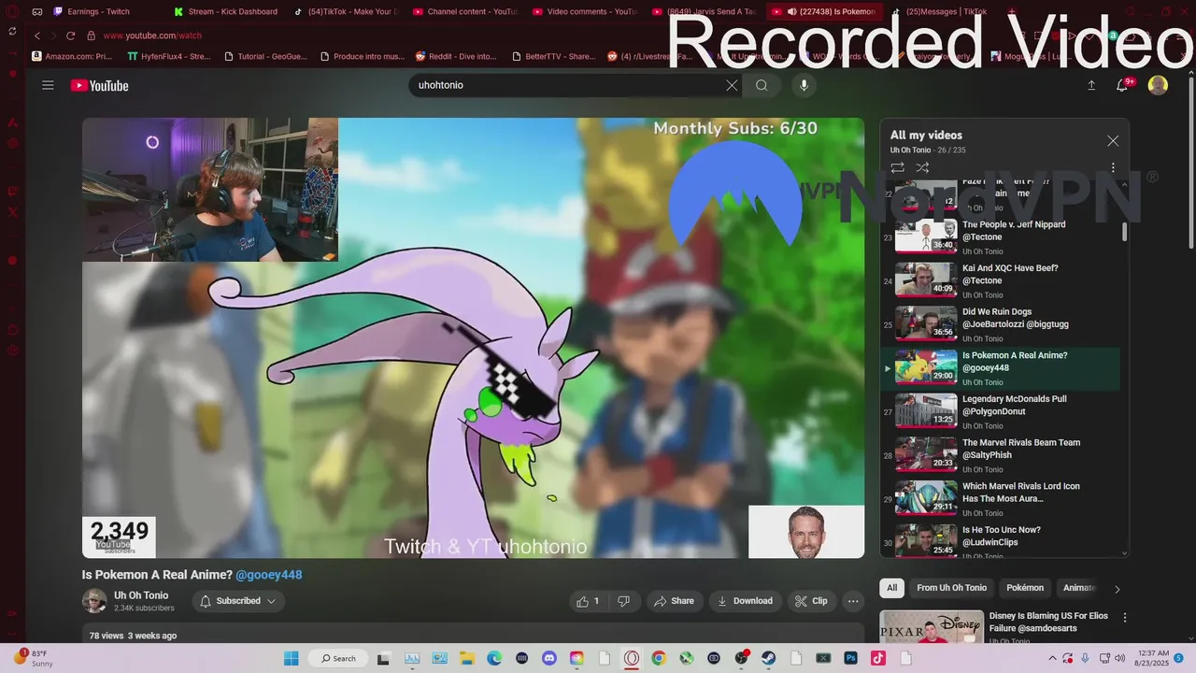Image resolution: width=1196 pixels, height=673 pixels.
Task: Clear the search box with X
Action: click(x=732, y=85)
